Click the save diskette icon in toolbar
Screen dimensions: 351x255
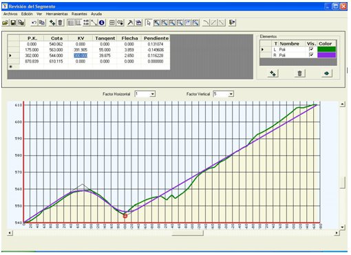pyautogui.click(x=13, y=23)
